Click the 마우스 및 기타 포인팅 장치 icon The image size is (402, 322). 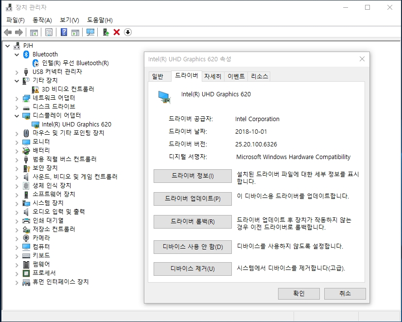[26, 133]
